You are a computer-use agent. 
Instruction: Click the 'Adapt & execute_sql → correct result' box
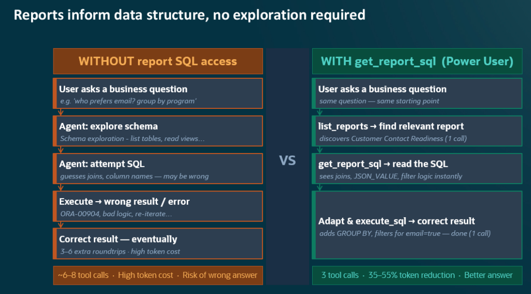click(x=417, y=225)
